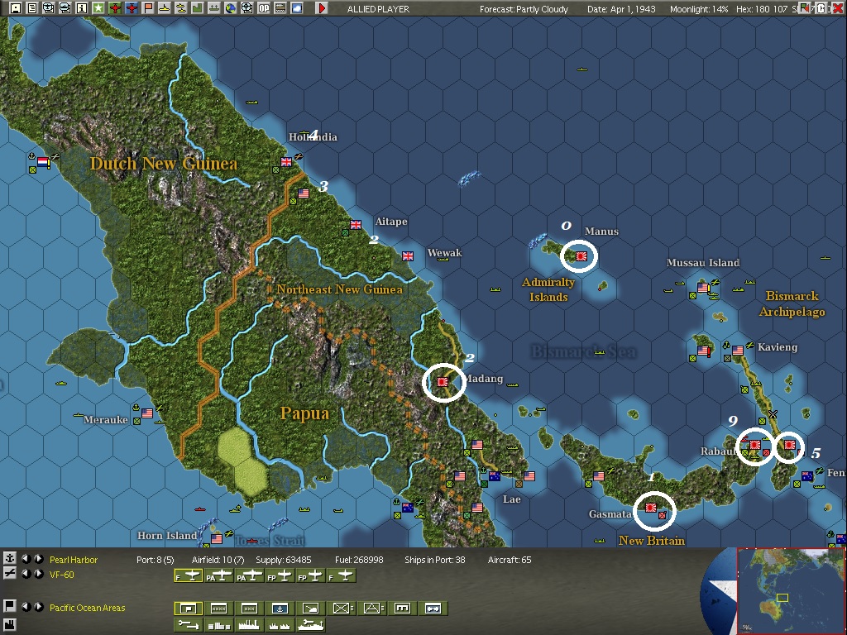
Task: Click the Pearl Harbor base name
Action: click(74, 560)
